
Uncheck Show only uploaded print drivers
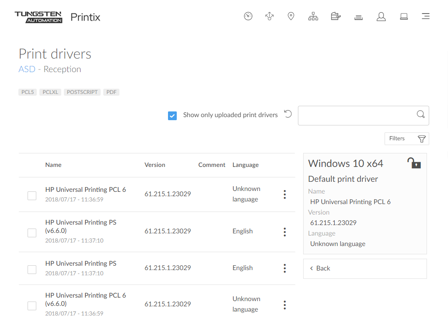pos(172,115)
